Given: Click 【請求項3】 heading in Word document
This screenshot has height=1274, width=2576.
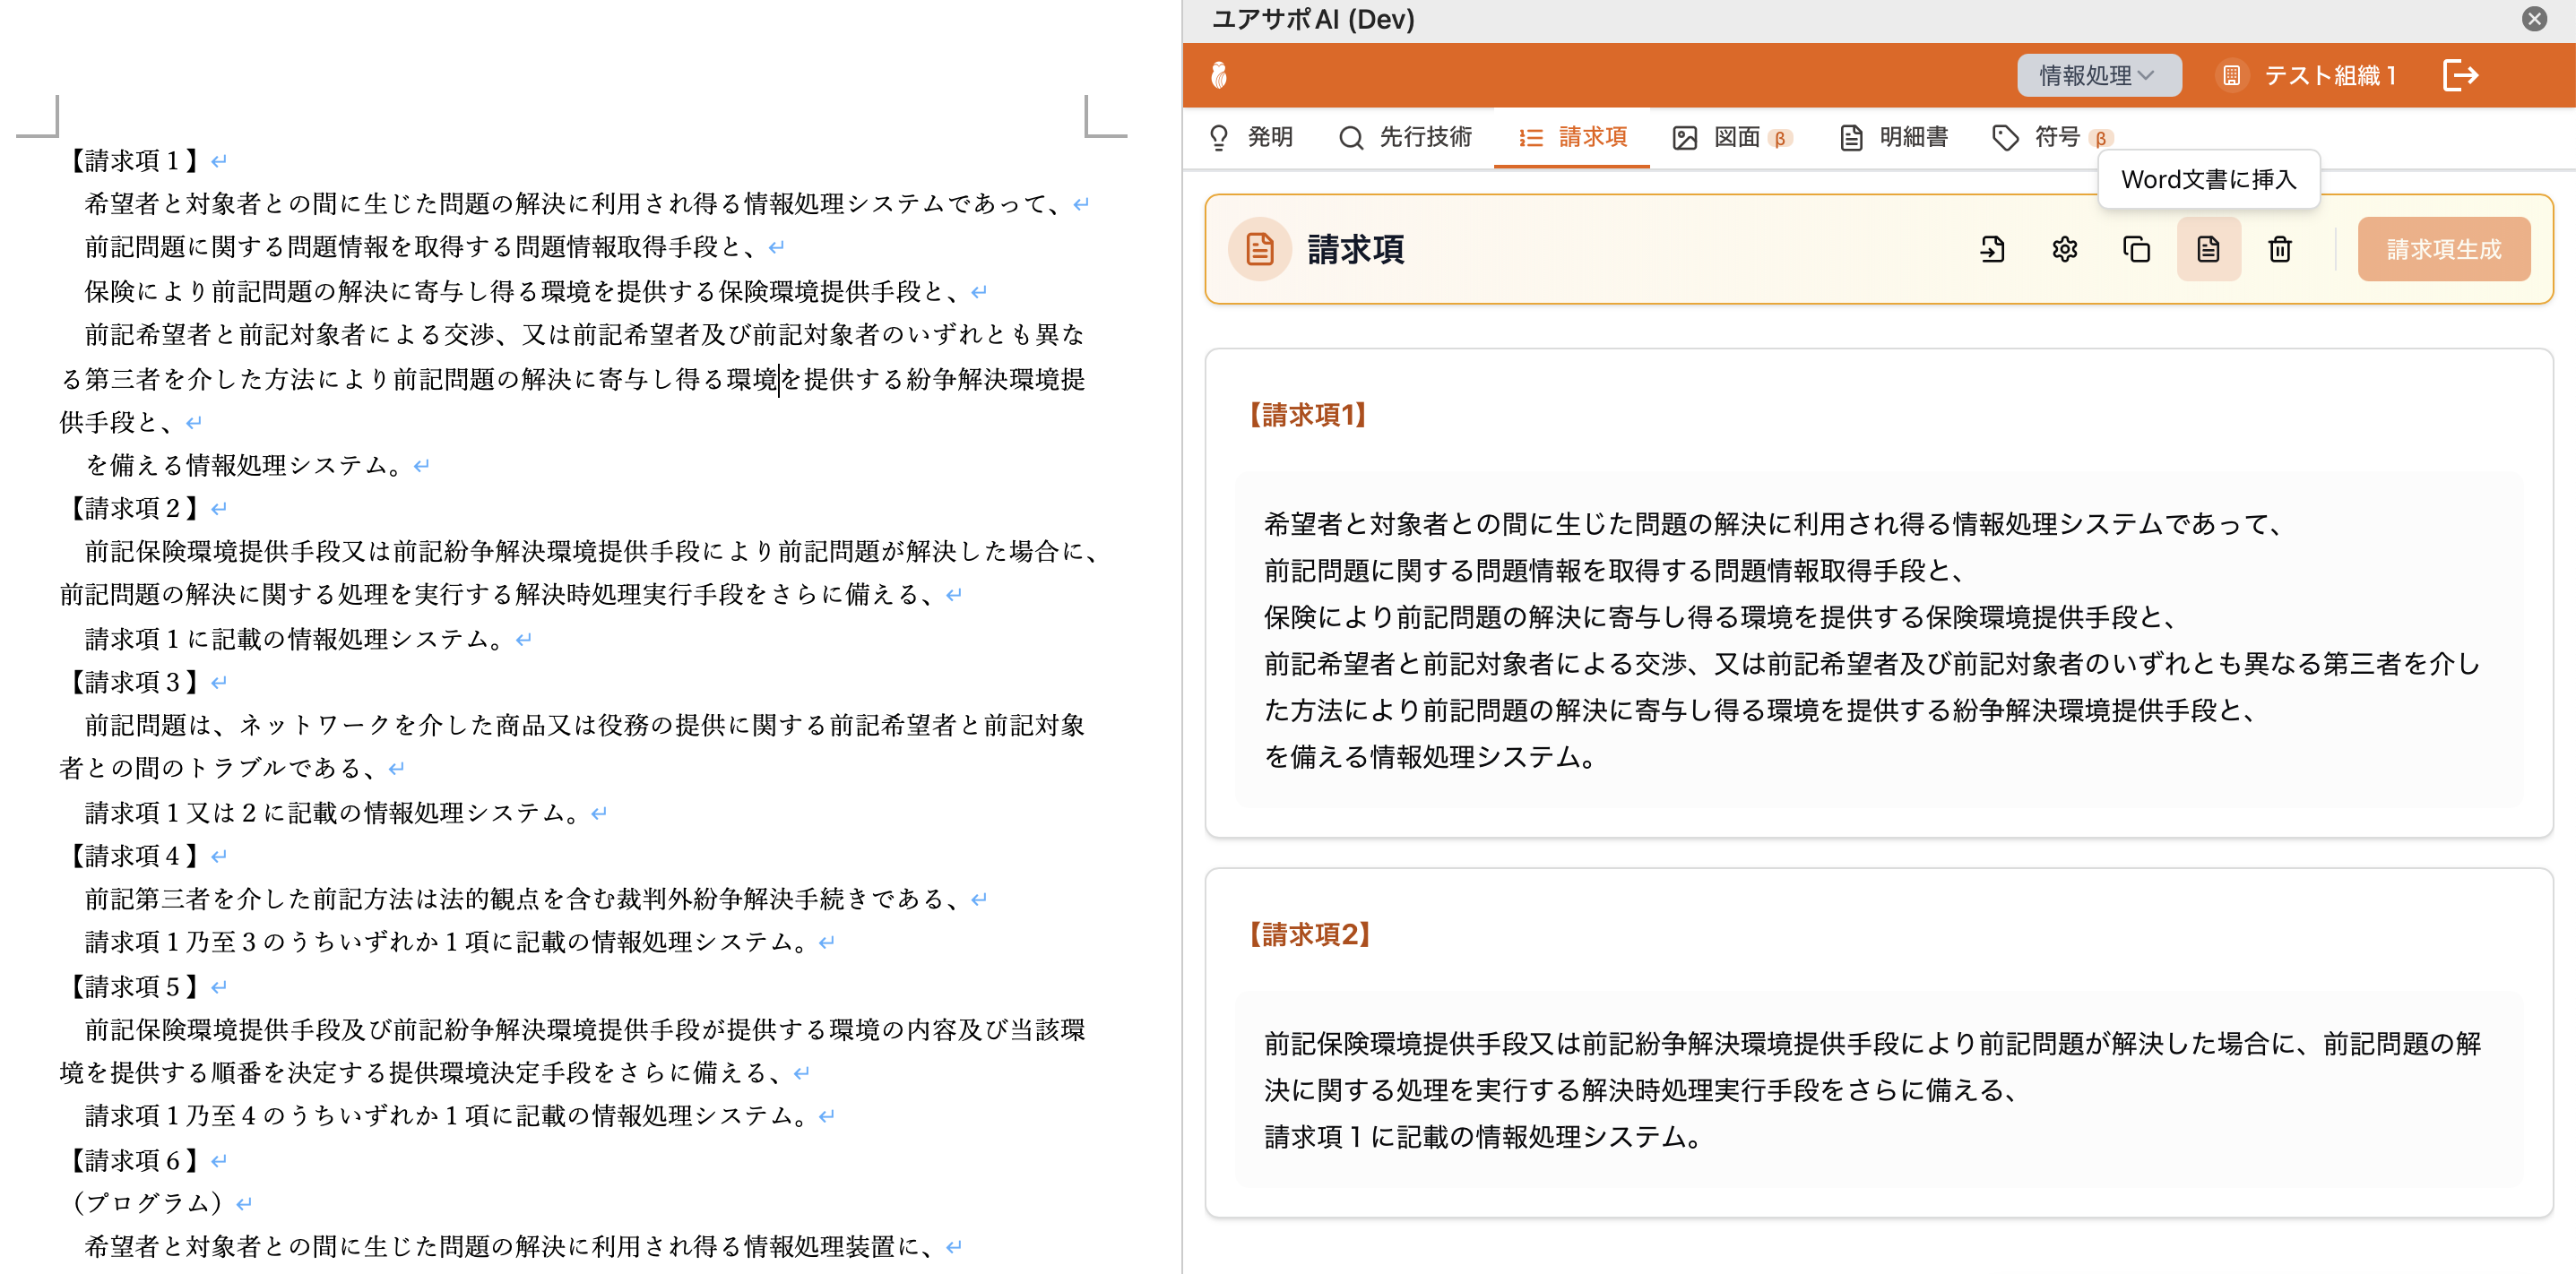Looking at the screenshot, I should coord(134,682).
